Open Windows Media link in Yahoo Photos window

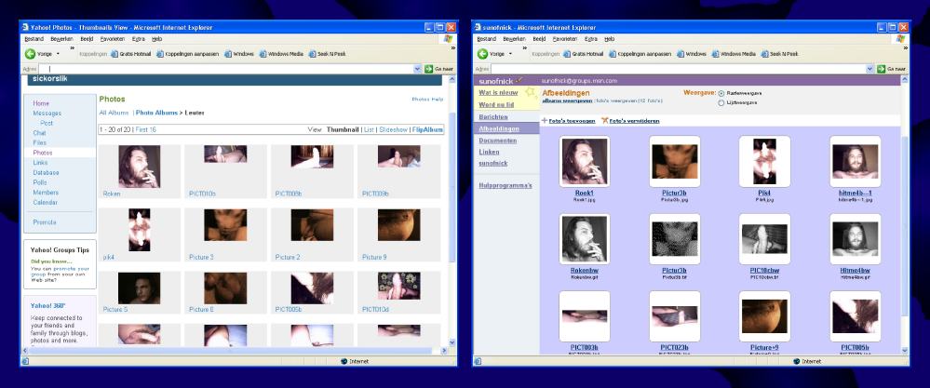(281, 54)
